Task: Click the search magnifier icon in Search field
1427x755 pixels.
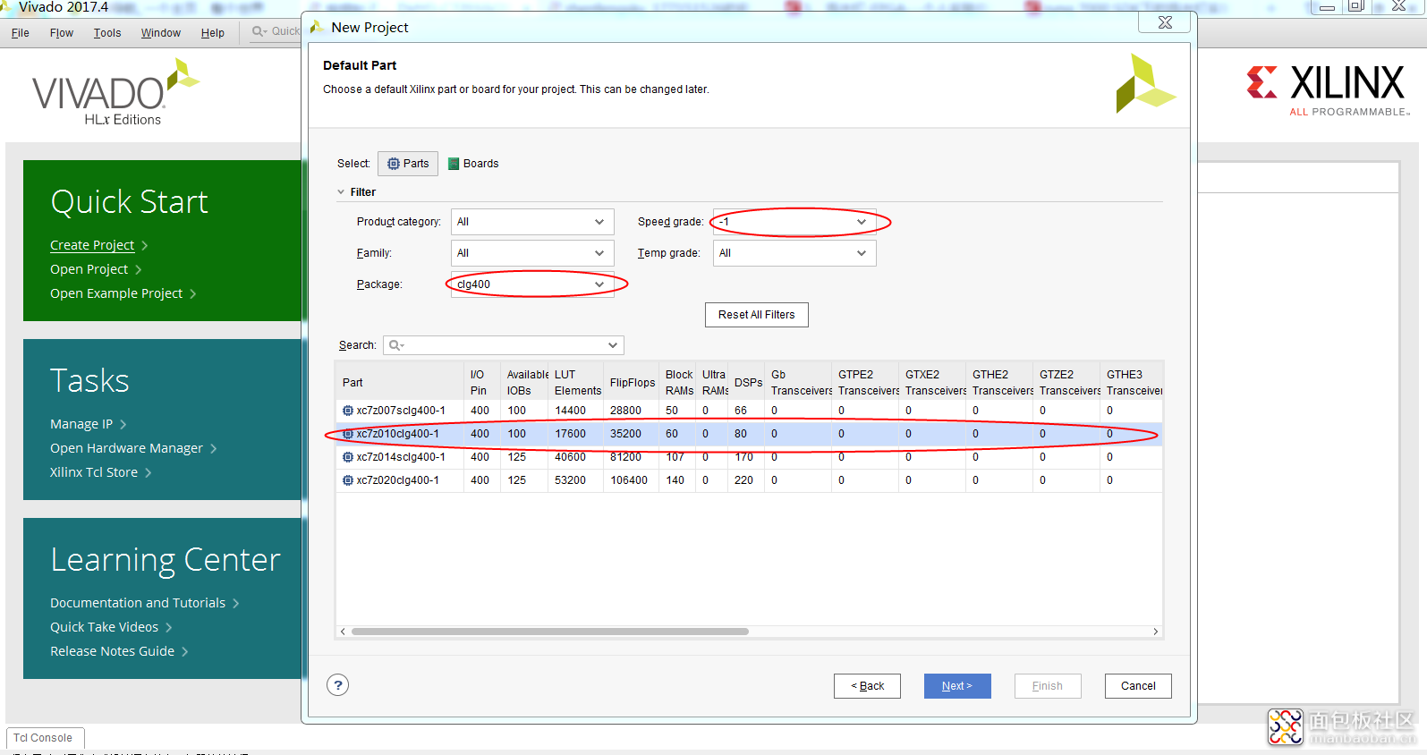Action: (x=395, y=345)
